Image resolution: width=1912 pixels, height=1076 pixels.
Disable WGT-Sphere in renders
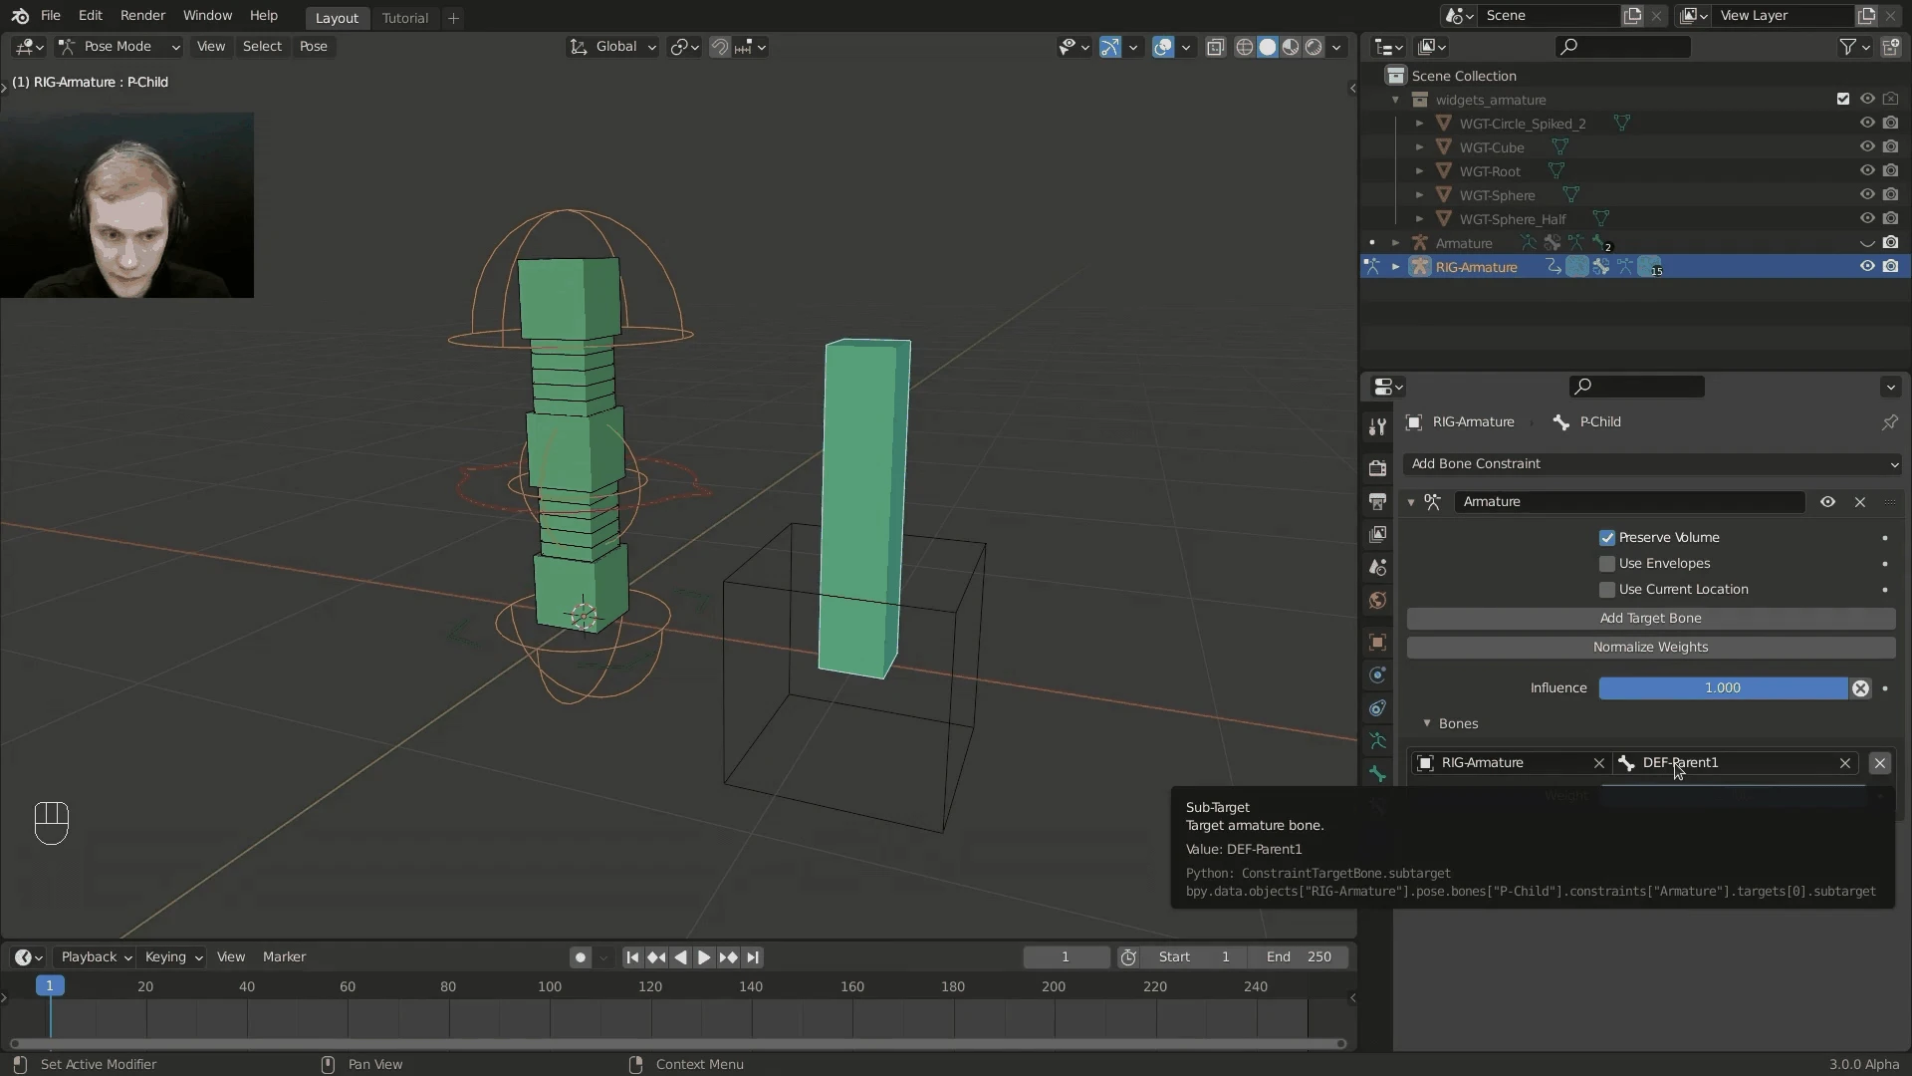pos(1890,195)
